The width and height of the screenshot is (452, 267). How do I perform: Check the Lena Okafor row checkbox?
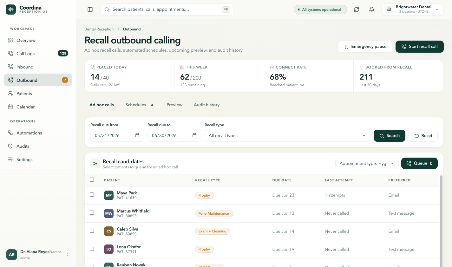(92, 249)
